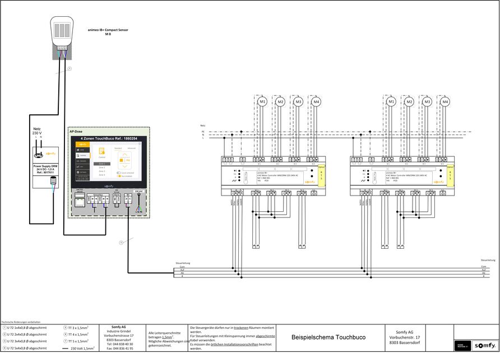Viewport: 500px width, 353px height.
Task: Click the IB+ terminal block in AP-Dose
Action: 128,199
